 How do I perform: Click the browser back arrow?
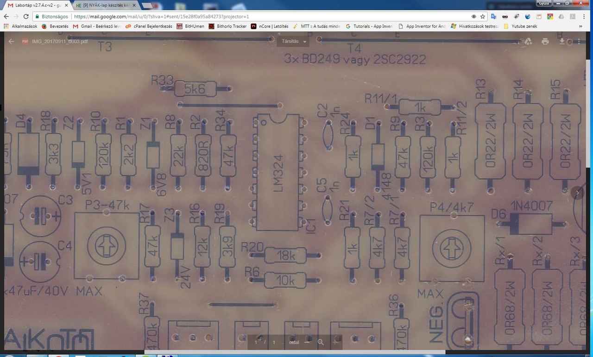(x=6, y=16)
